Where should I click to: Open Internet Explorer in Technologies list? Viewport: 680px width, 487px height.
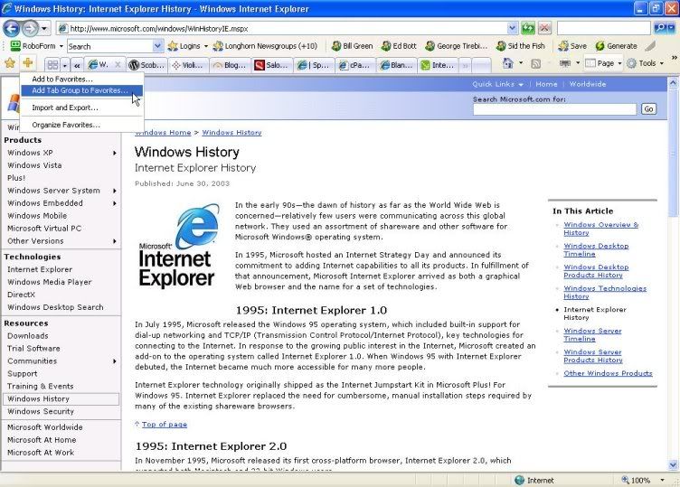click(40, 269)
